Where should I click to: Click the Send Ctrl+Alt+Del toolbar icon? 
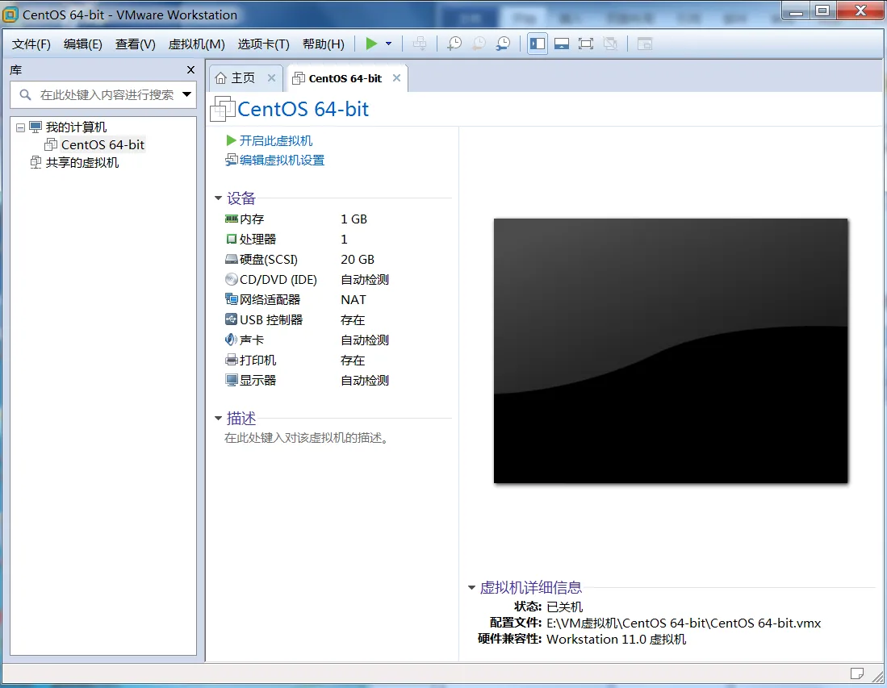[x=420, y=44]
